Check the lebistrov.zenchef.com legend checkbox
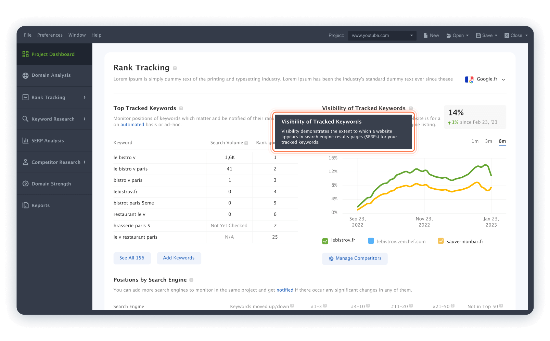 371,241
